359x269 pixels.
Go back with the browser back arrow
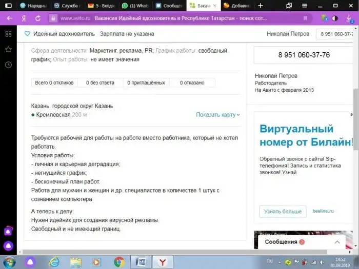click(9, 18)
